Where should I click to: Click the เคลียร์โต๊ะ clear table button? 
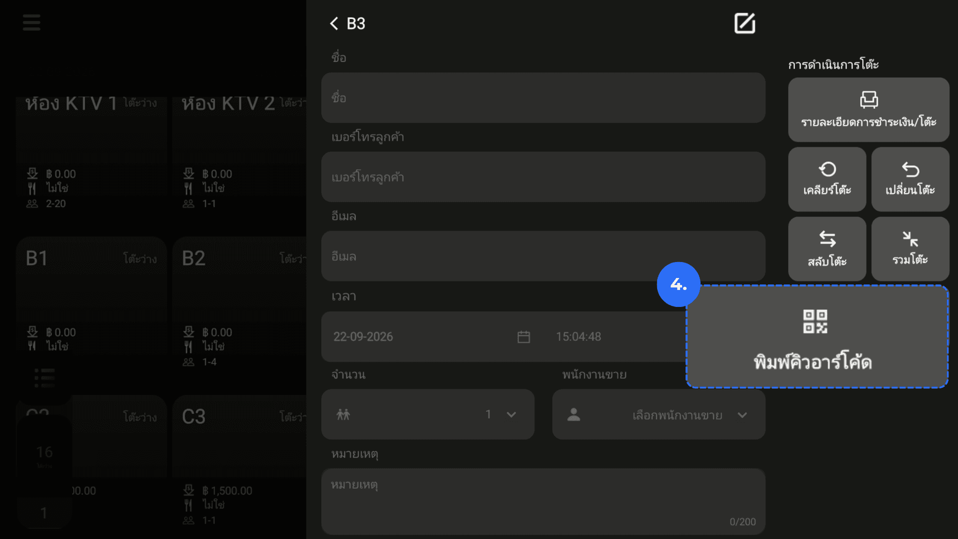click(827, 179)
